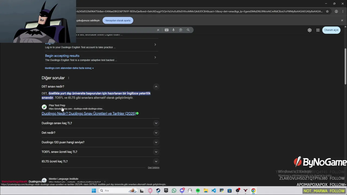The width and height of the screenshot is (347, 195).
Task: Open Spotify from the taskbar
Action: pyautogui.click(x=198, y=191)
